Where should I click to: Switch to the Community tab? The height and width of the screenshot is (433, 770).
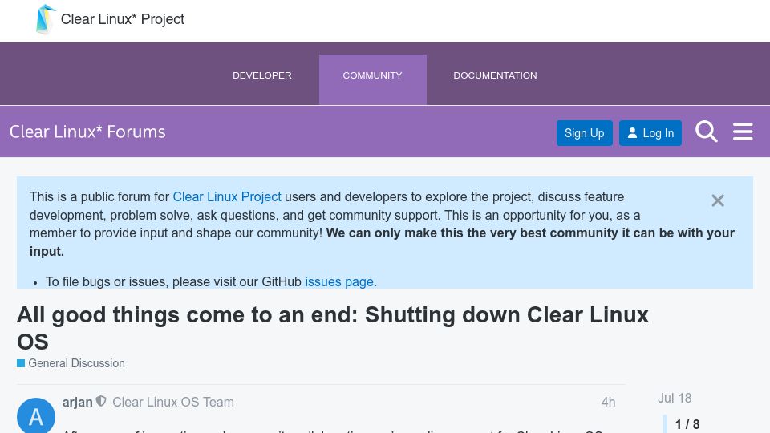tap(372, 79)
